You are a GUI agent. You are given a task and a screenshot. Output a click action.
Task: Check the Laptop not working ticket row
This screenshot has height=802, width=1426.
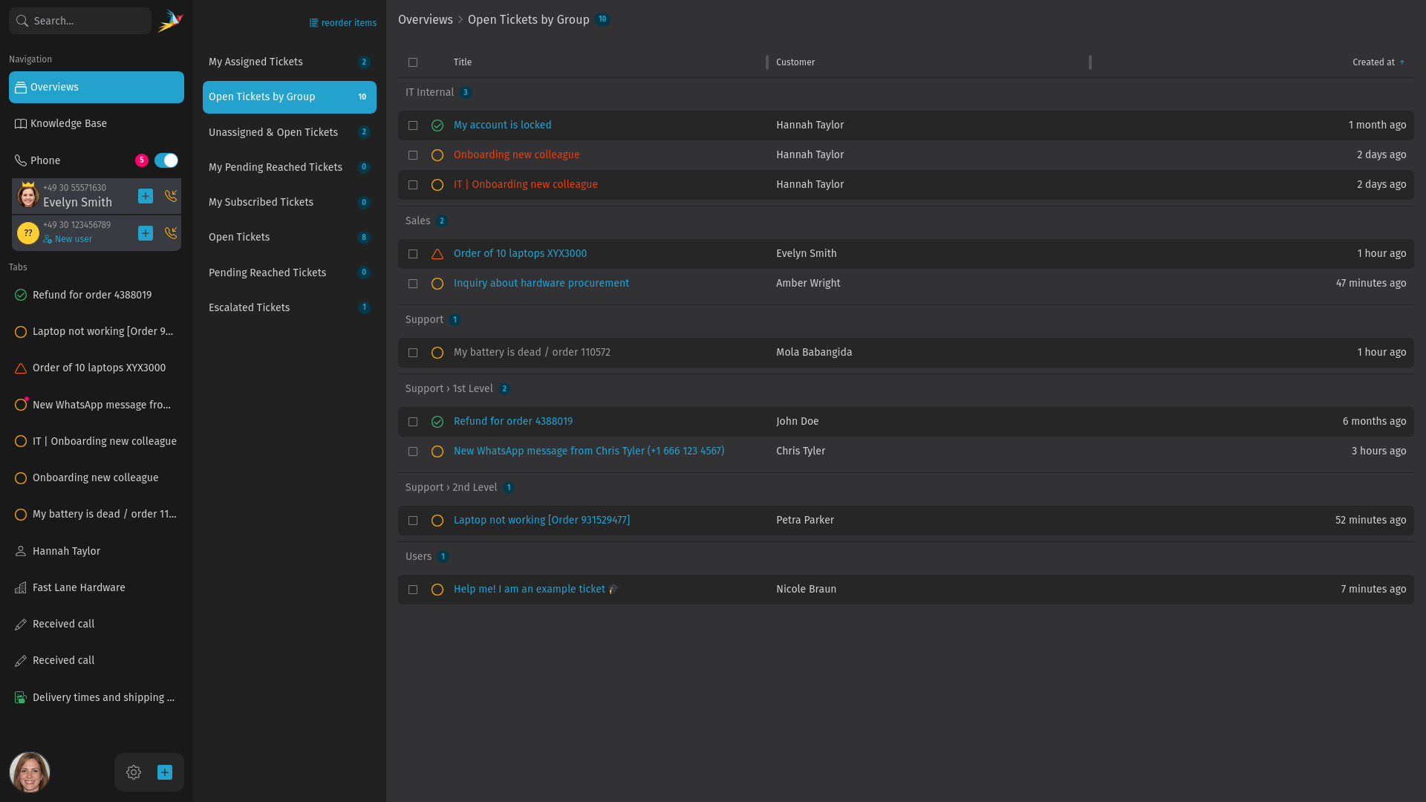413,521
